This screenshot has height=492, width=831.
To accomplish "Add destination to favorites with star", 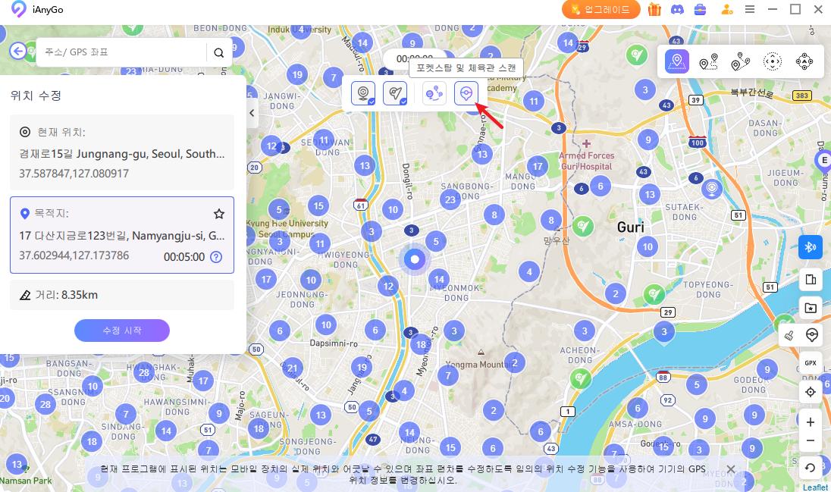I will [219, 214].
